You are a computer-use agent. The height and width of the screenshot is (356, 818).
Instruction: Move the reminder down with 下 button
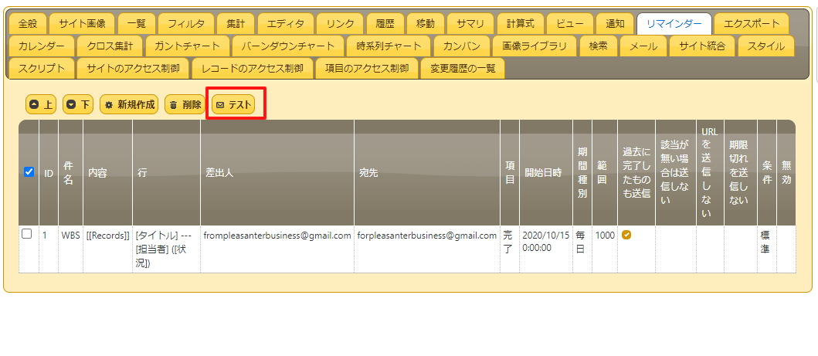tap(78, 105)
